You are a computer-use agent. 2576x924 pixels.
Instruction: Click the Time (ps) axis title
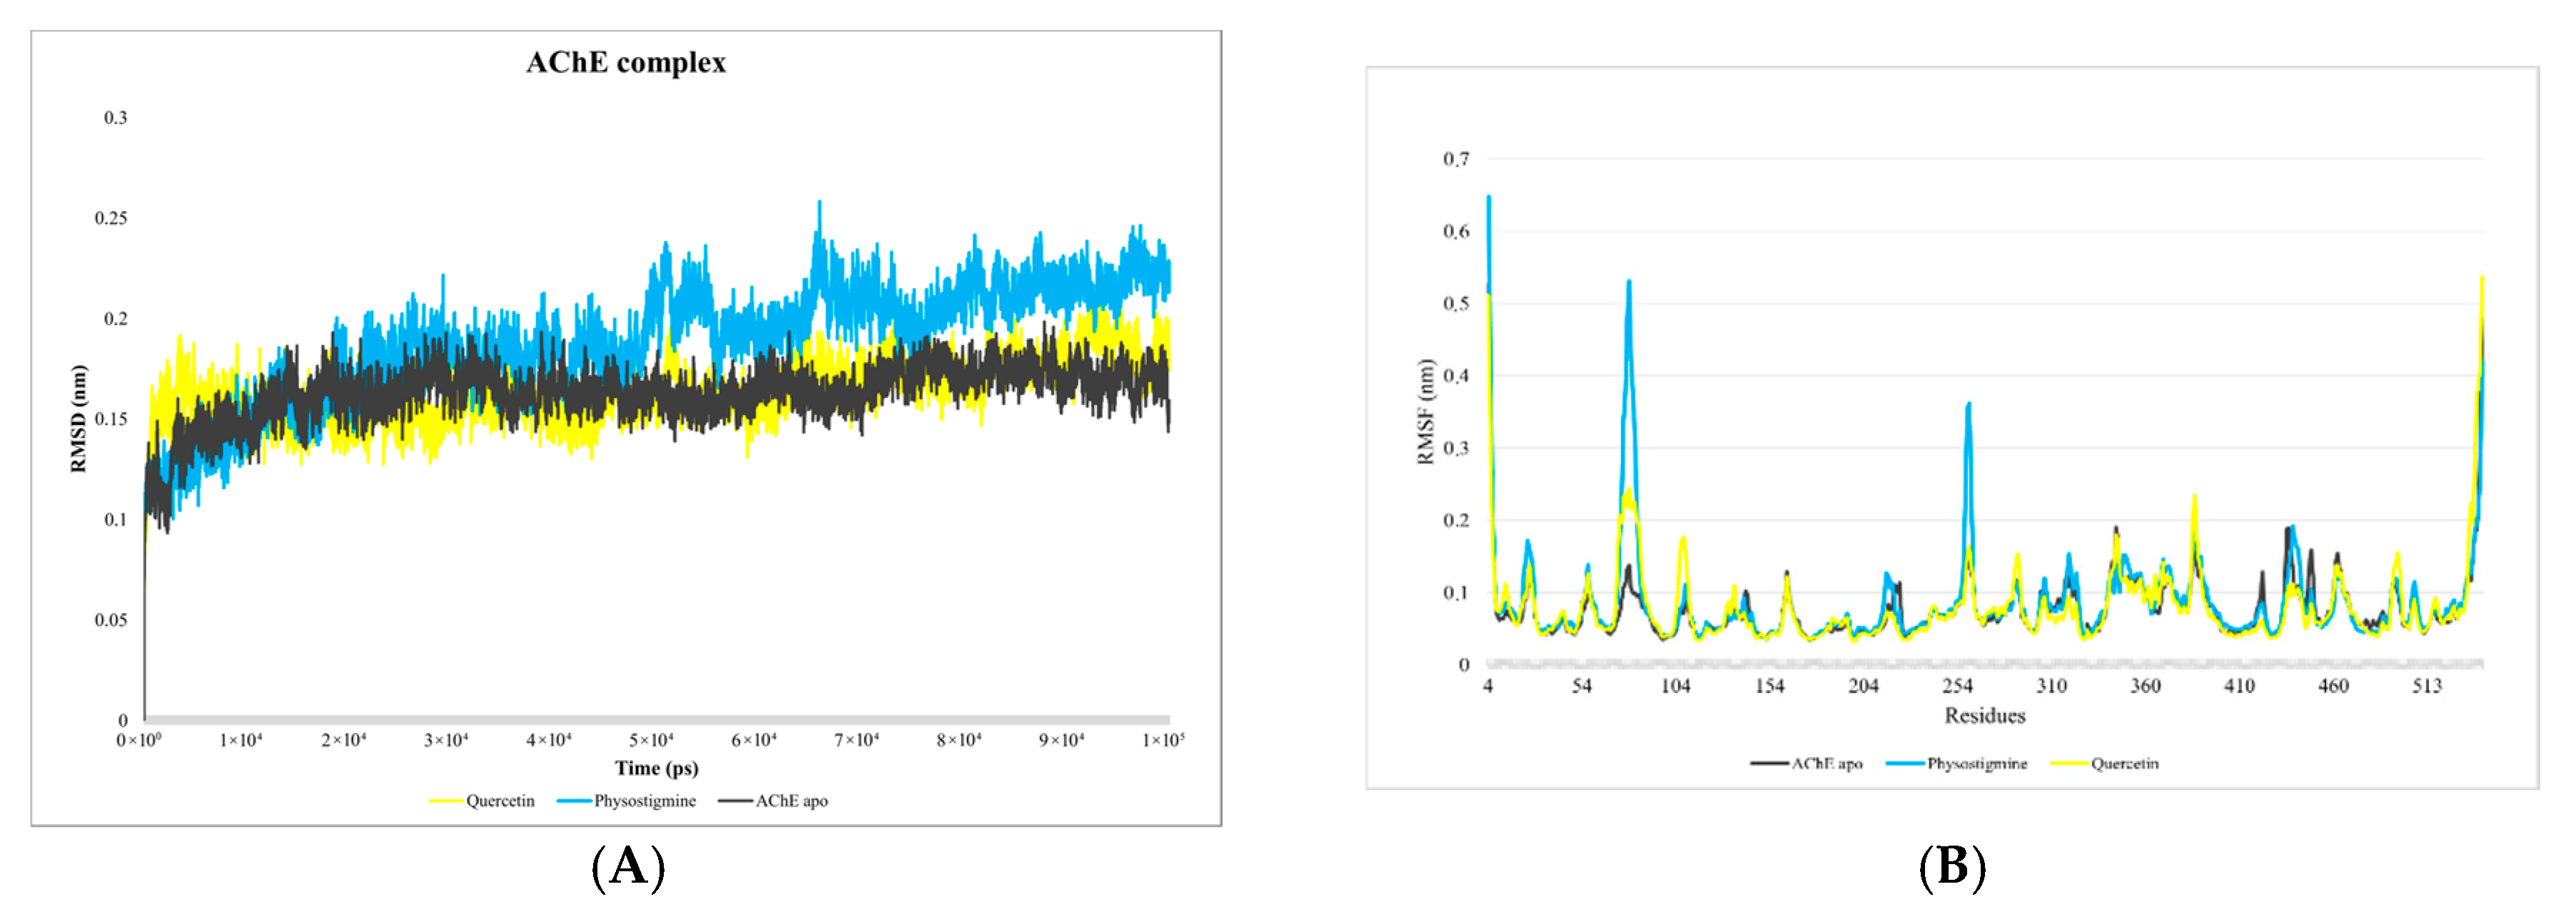click(656, 768)
